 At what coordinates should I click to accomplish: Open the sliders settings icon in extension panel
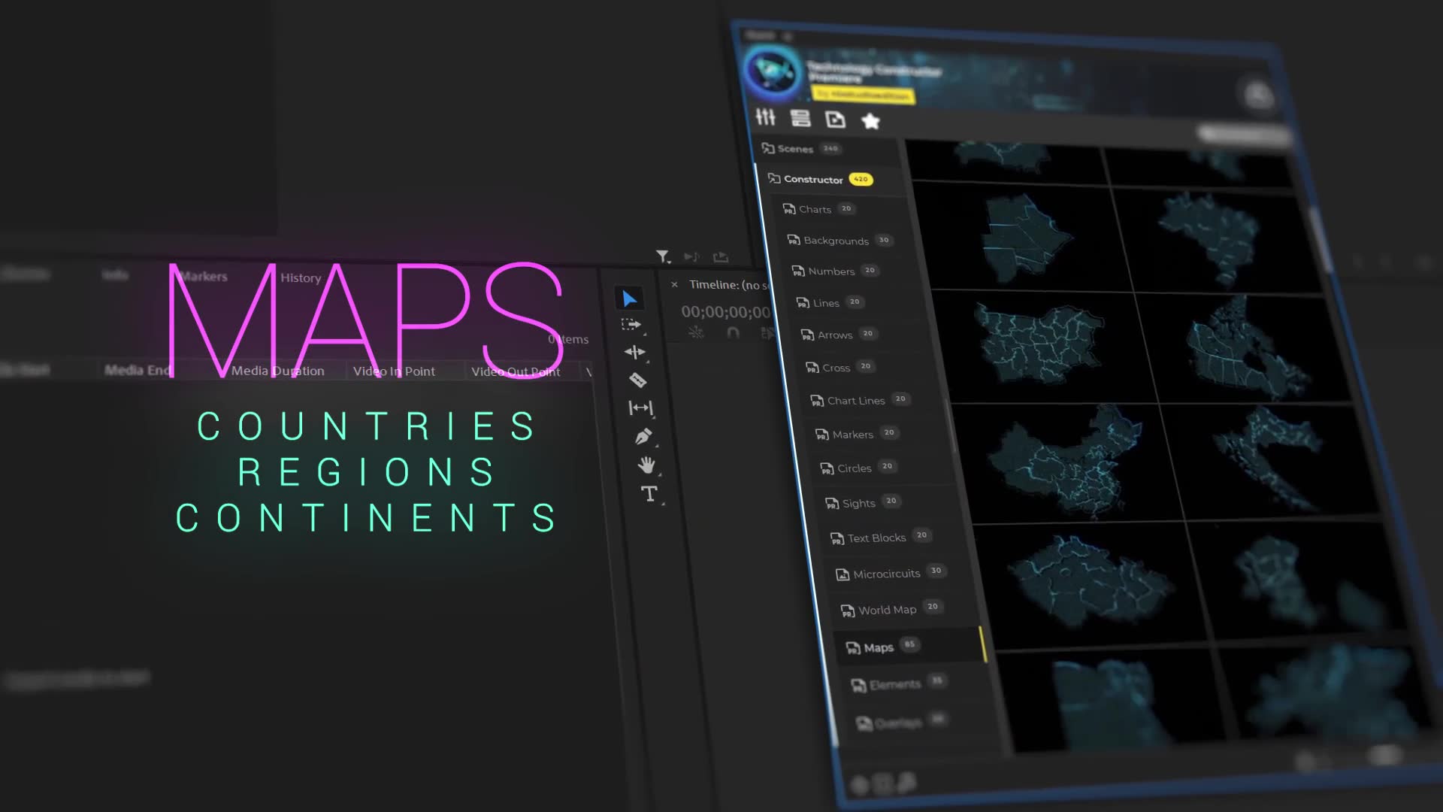(x=765, y=117)
